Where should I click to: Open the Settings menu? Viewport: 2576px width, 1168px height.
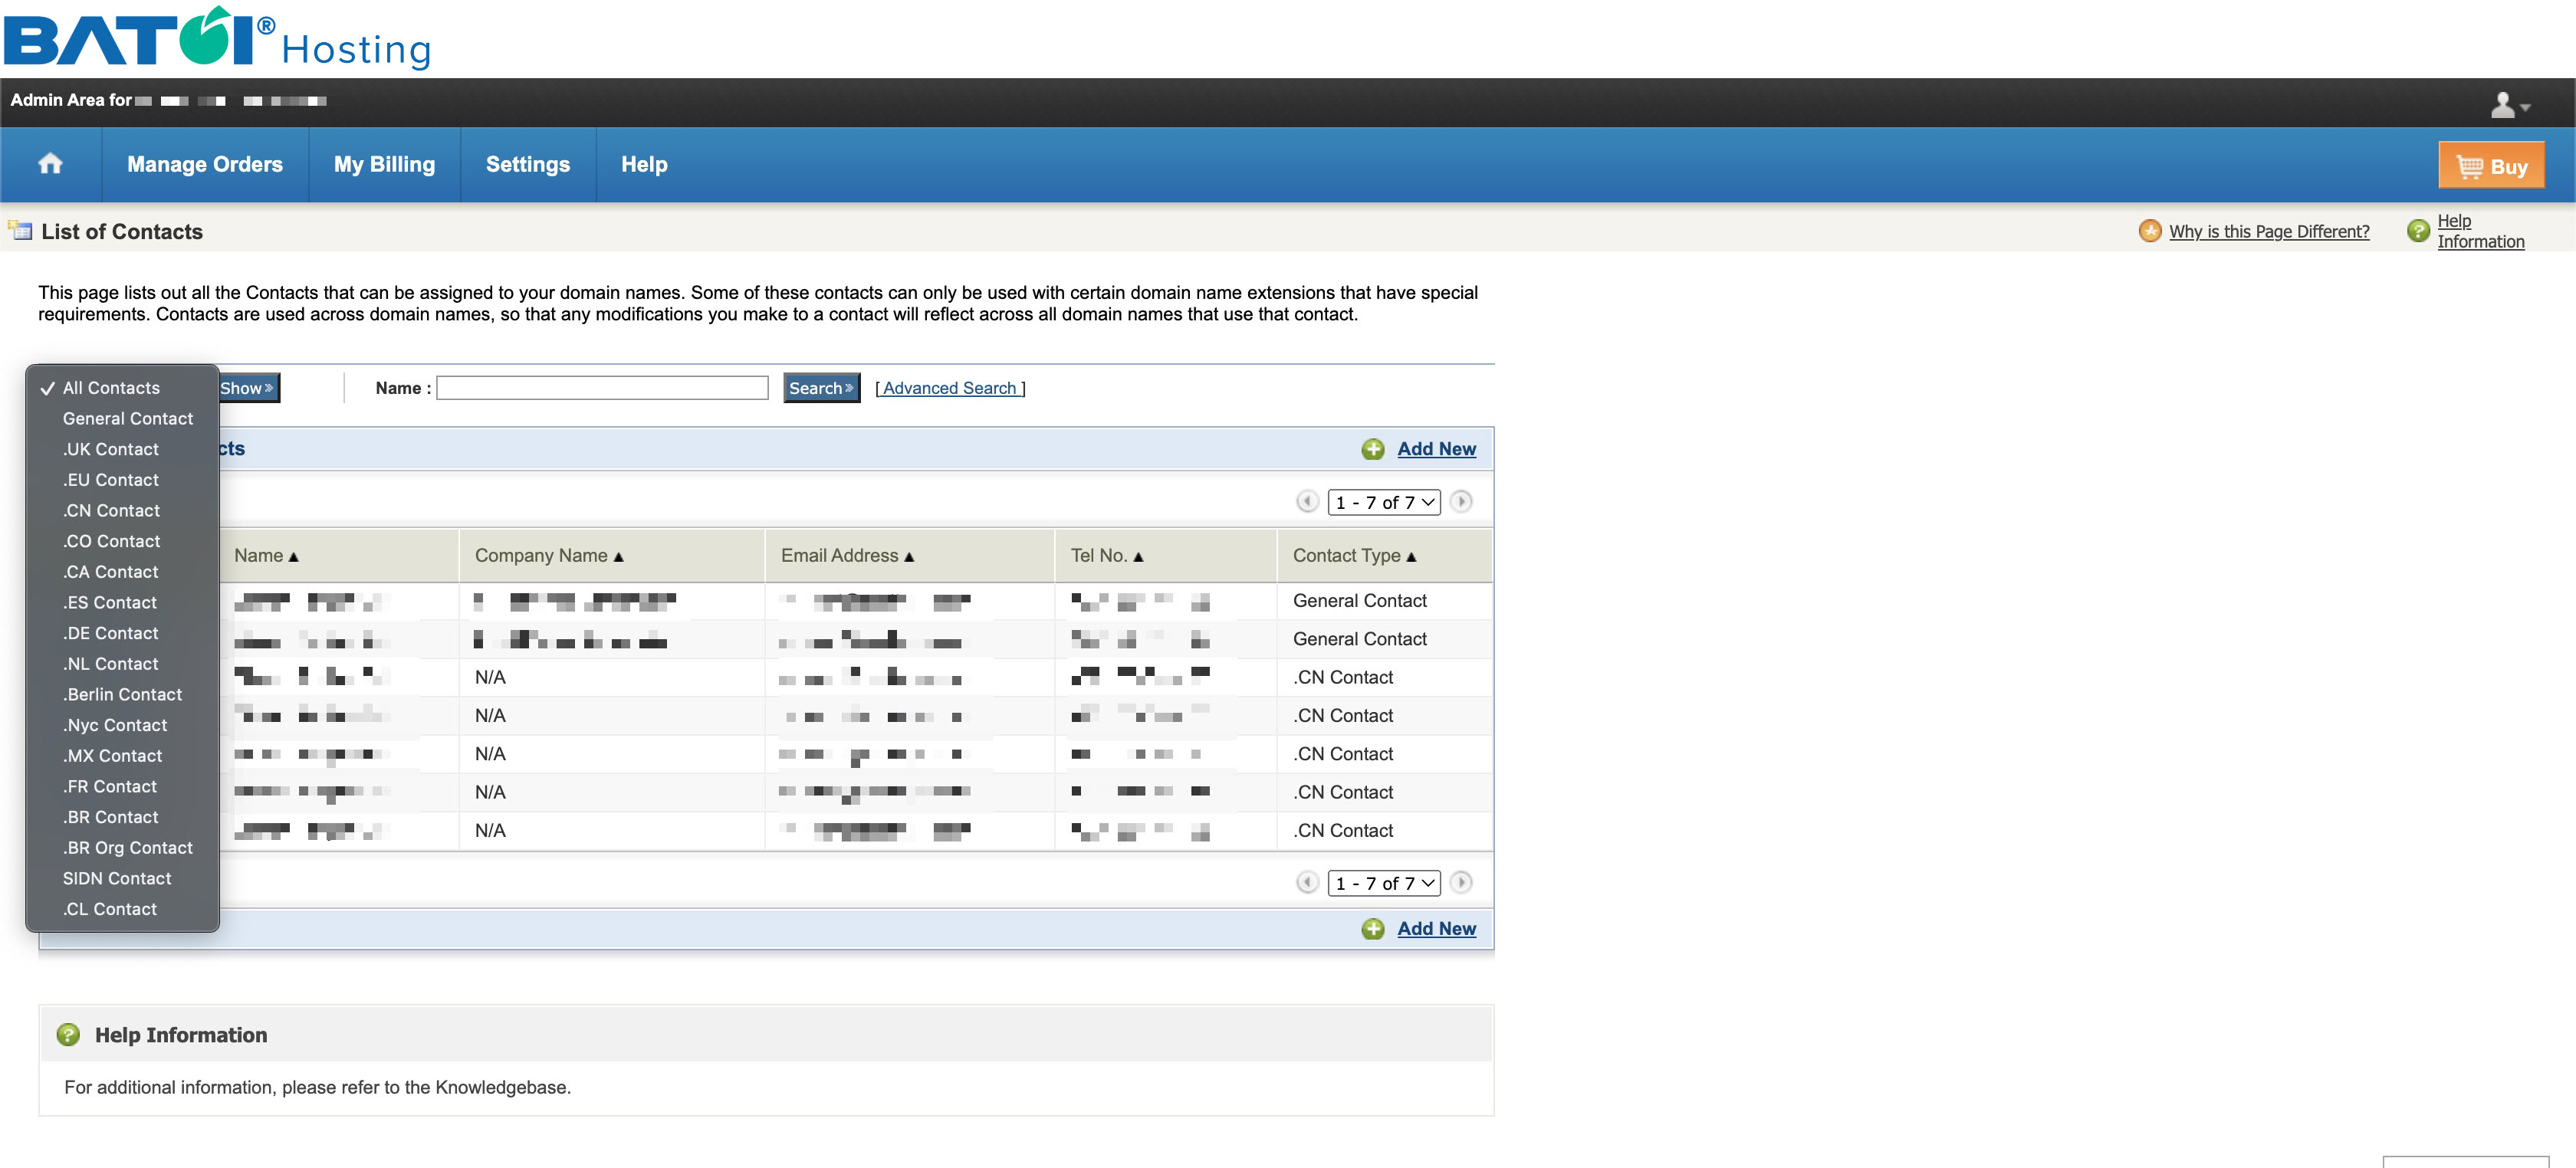point(527,164)
